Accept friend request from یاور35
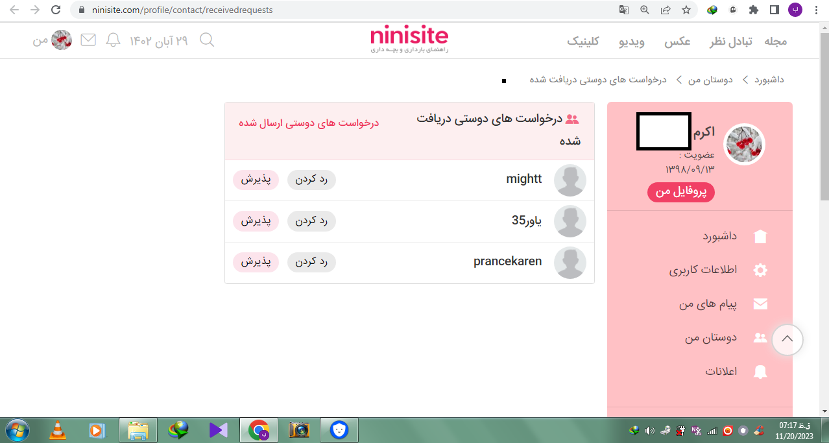The width and height of the screenshot is (829, 443). coord(256,221)
